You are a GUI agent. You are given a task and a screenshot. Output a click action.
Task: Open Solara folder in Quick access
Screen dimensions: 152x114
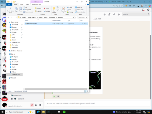tap(13, 35)
